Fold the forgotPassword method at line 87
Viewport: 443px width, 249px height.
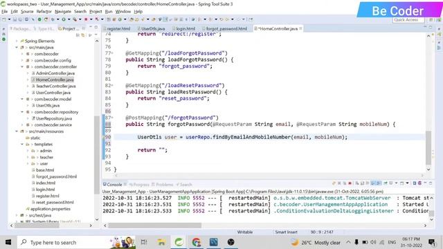tap(112, 118)
